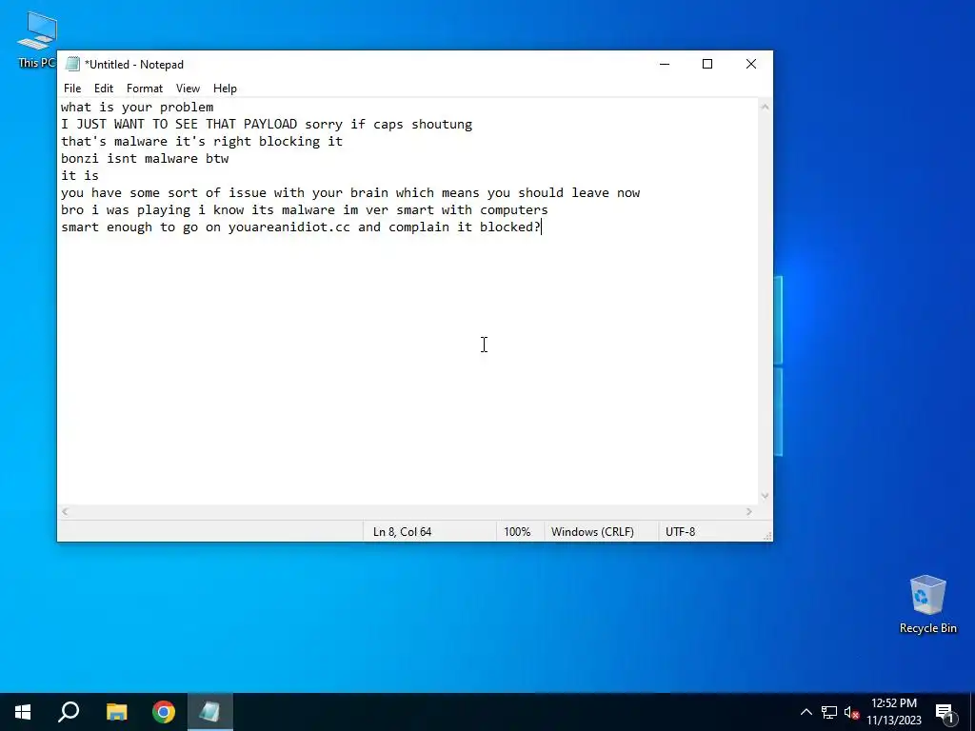
Task: Click the '*Untitled - Notepad' title text
Action: pyautogui.click(x=134, y=65)
